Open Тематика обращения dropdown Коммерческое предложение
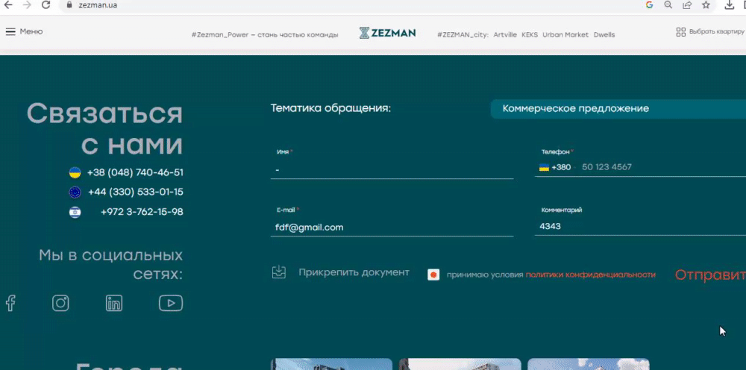The width and height of the screenshot is (746, 370). tap(618, 109)
